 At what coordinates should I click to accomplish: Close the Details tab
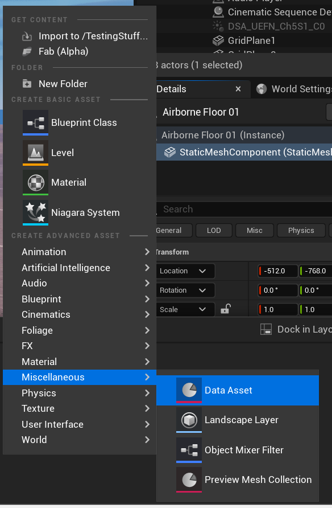(238, 89)
